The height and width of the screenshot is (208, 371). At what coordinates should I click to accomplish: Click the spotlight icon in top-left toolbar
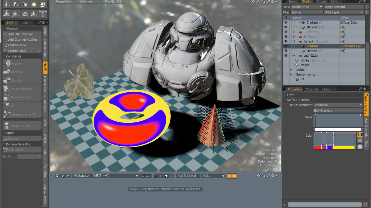click(x=25, y=5)
